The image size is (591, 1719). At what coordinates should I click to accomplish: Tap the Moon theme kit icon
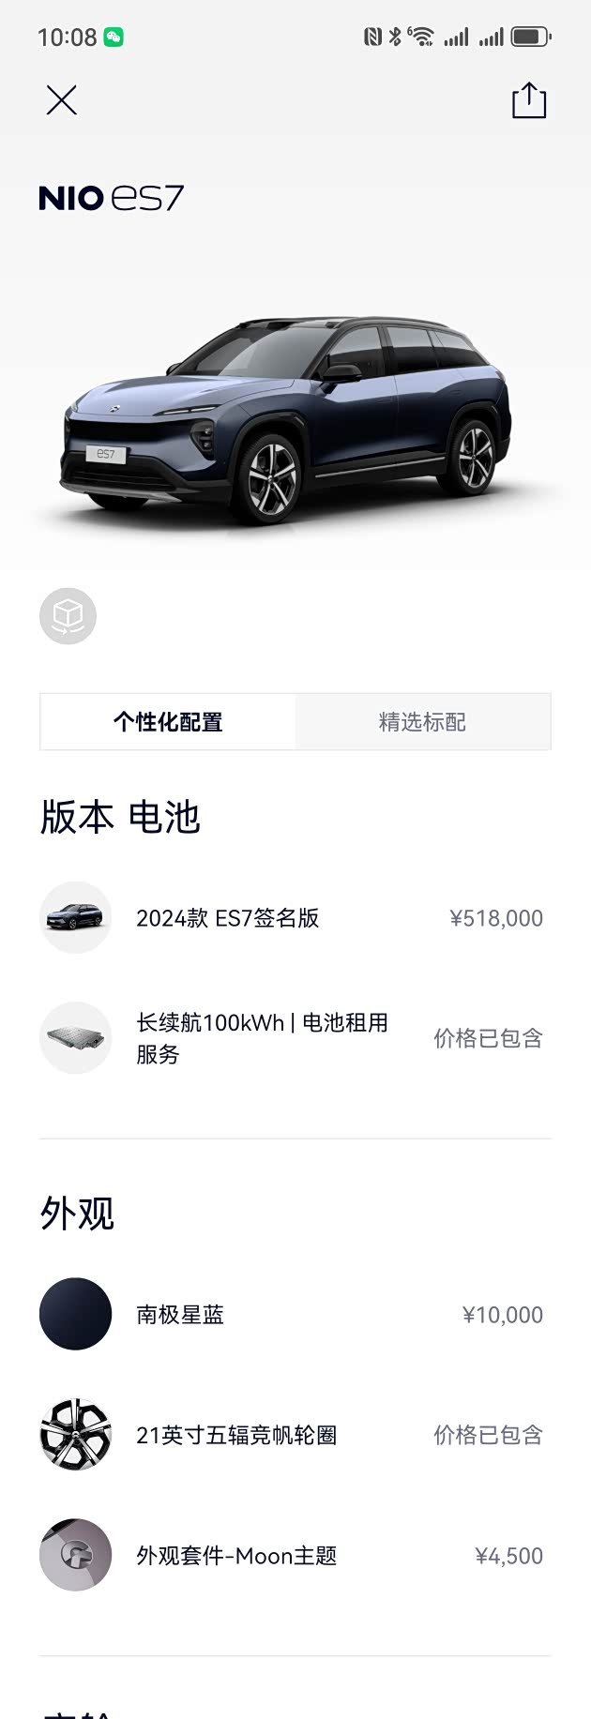click(75, 1555)
